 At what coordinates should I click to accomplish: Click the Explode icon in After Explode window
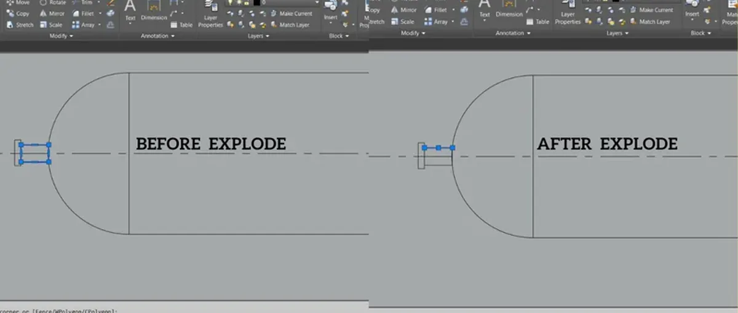(464, 10)
